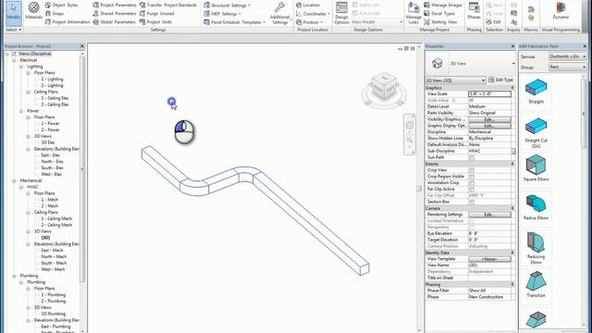This screenshot has height=333, width=592.
Task: Select the Radius Elbow fabrication part
Action: tap(536, 207)
